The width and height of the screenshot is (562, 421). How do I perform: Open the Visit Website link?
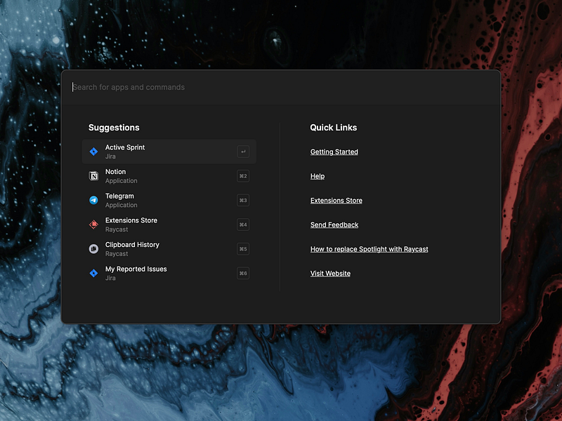tap(330, 274)
